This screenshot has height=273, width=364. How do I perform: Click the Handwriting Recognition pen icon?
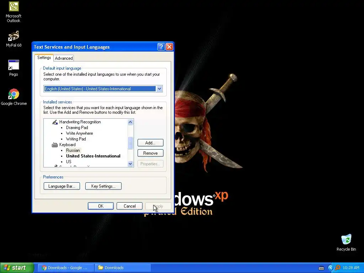[55, 122]
